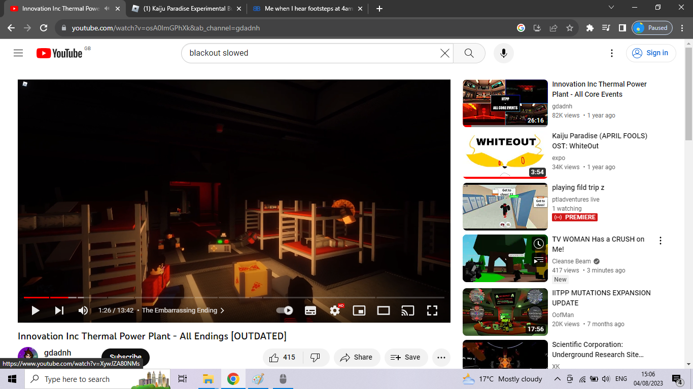This screenshot has height=389, width=693.
Task: Dislike the video
Action: click(x=316, y=358)
